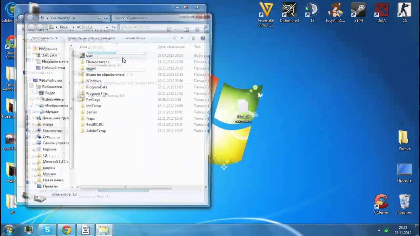Open the TS desktop shortcut
The width and height of the screenshot is (420, 236).
pyautogui.click(x=312, y=13)
